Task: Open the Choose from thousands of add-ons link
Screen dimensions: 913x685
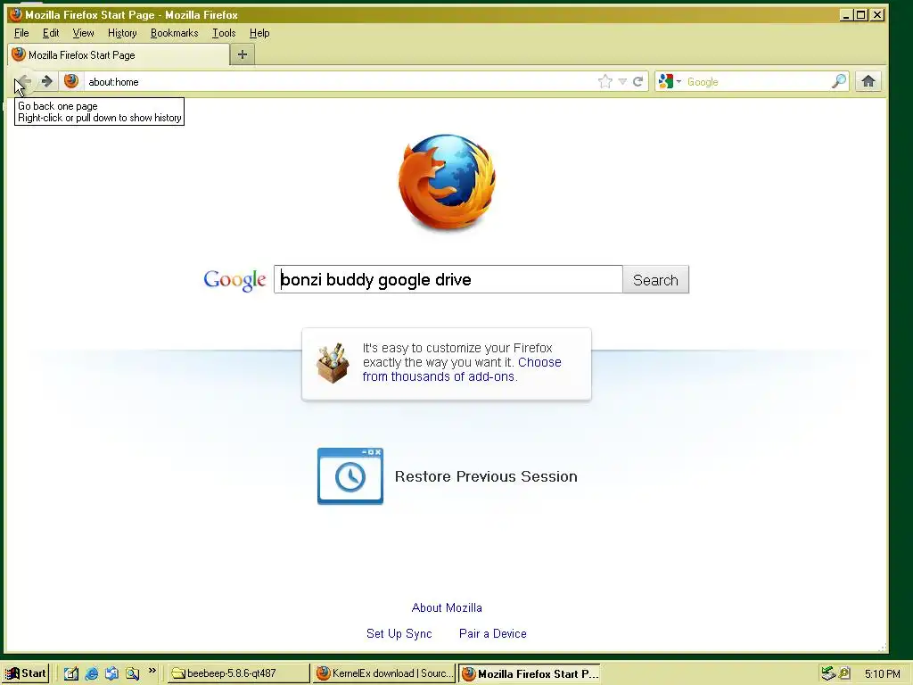Action: (x=462, y=369)
